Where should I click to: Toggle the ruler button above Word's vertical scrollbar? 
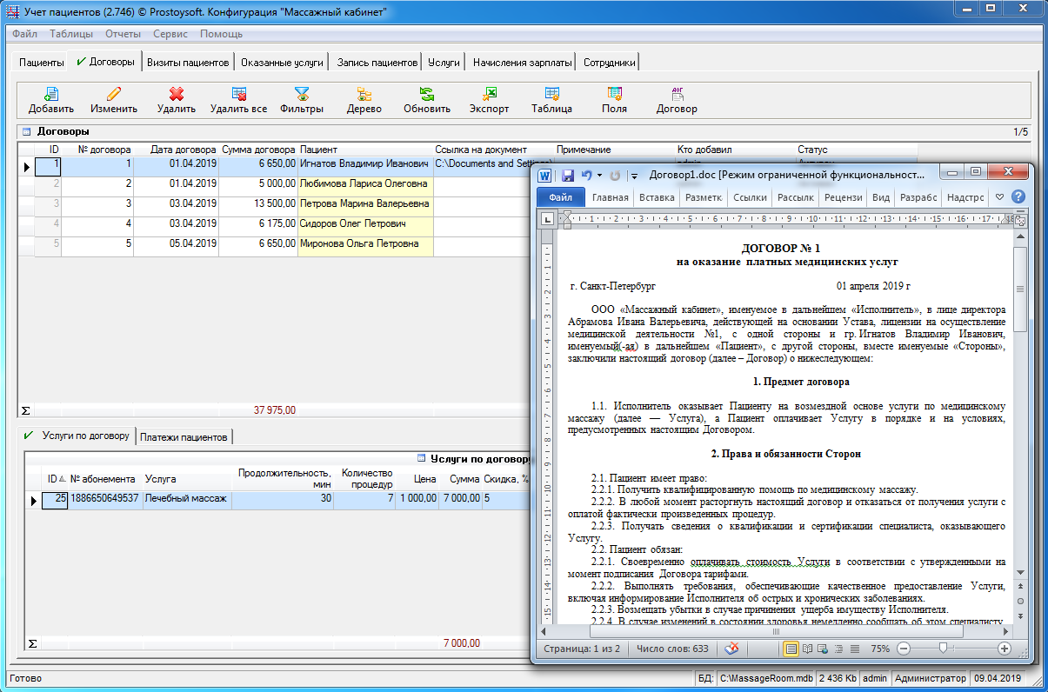[1020, 221]
